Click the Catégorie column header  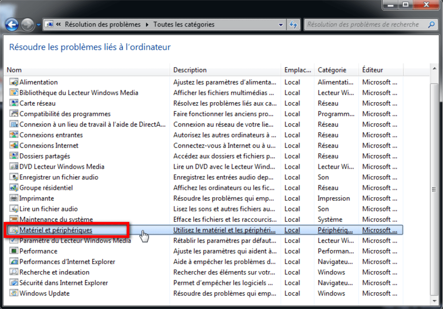[331, 70]
